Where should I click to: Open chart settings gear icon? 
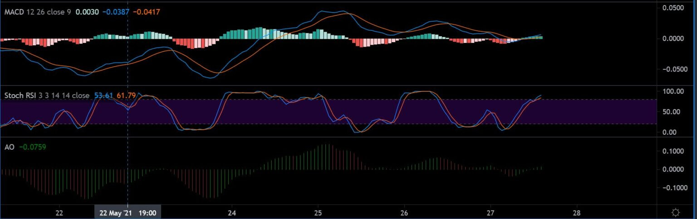[x=676, y=212]
